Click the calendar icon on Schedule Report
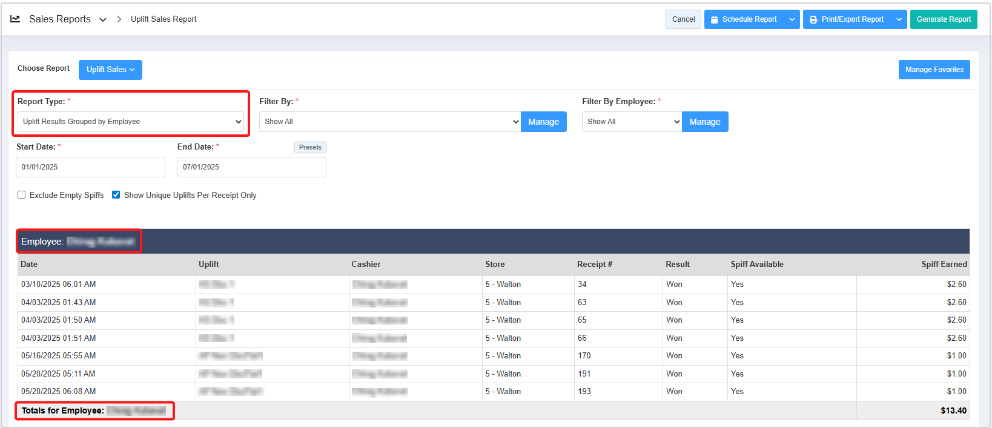Screen dimensions: 992x428 pyautogui.click(x=714, y=19)
